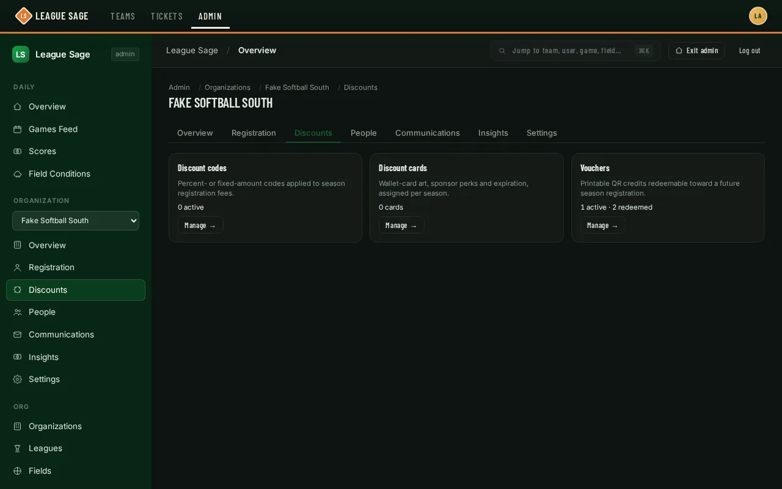The image size is (782, 489).
Task: Open Games Feed in the sidebar
Action: click(76, 130)
